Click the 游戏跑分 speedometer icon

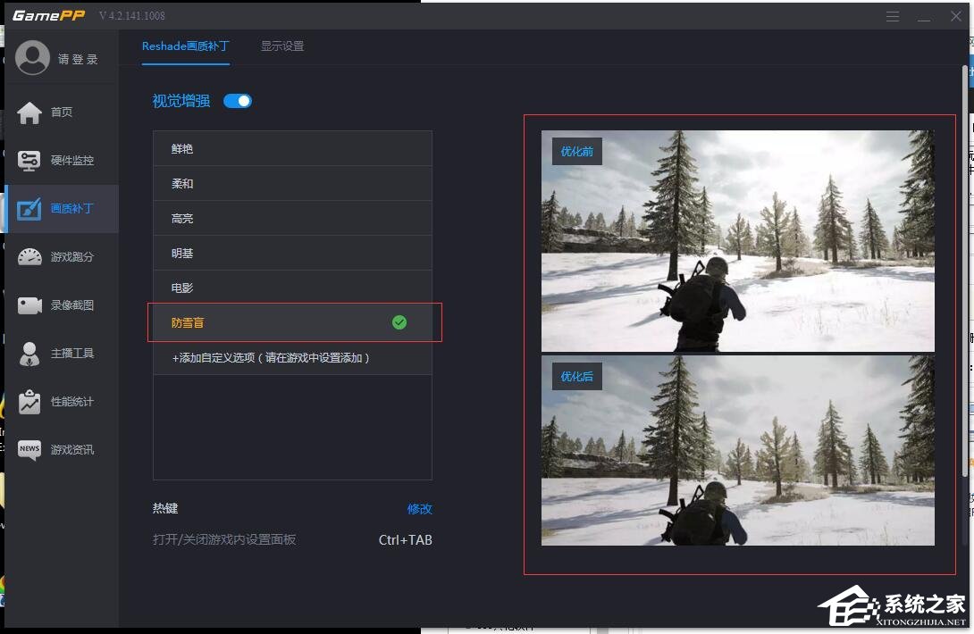click(29, 256)
